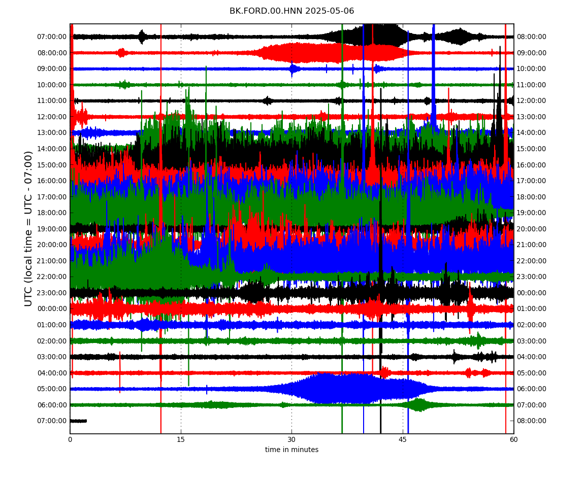
Task: Click the left 10:00:00 axis label
Action: pos(52,85)
